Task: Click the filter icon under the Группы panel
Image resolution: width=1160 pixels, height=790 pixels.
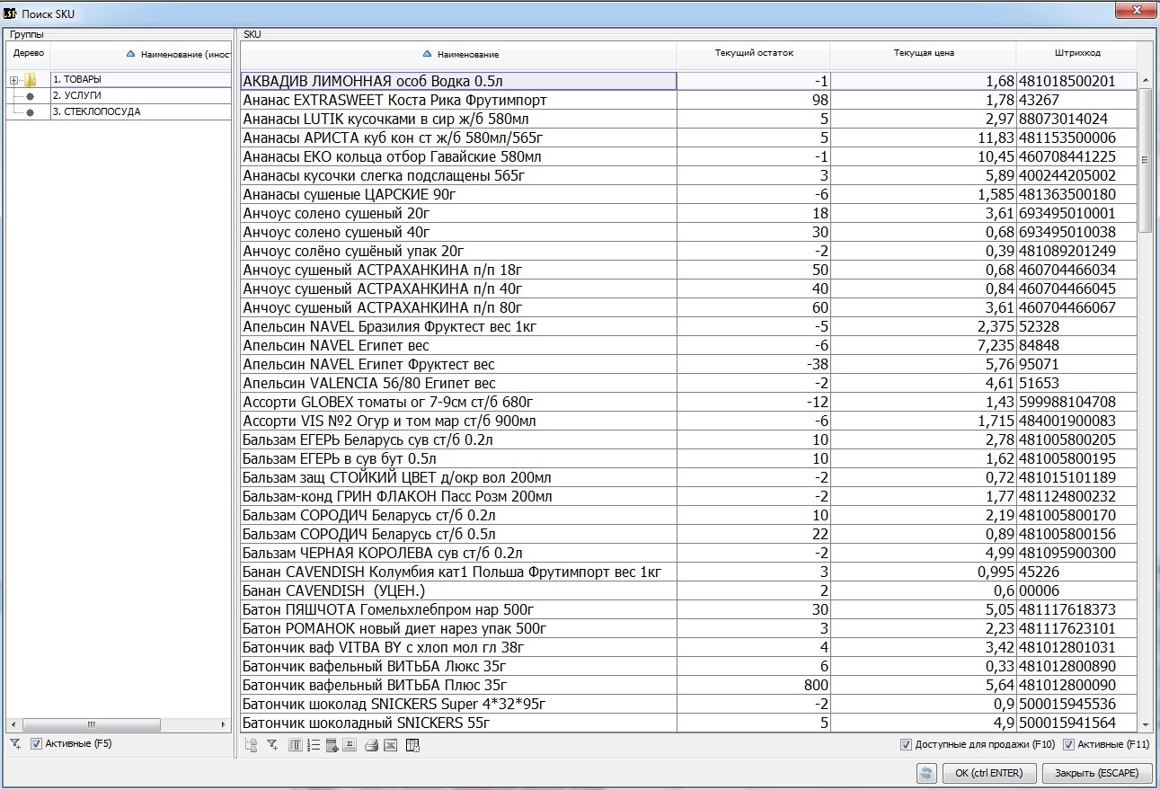Action: pos(14,744)
